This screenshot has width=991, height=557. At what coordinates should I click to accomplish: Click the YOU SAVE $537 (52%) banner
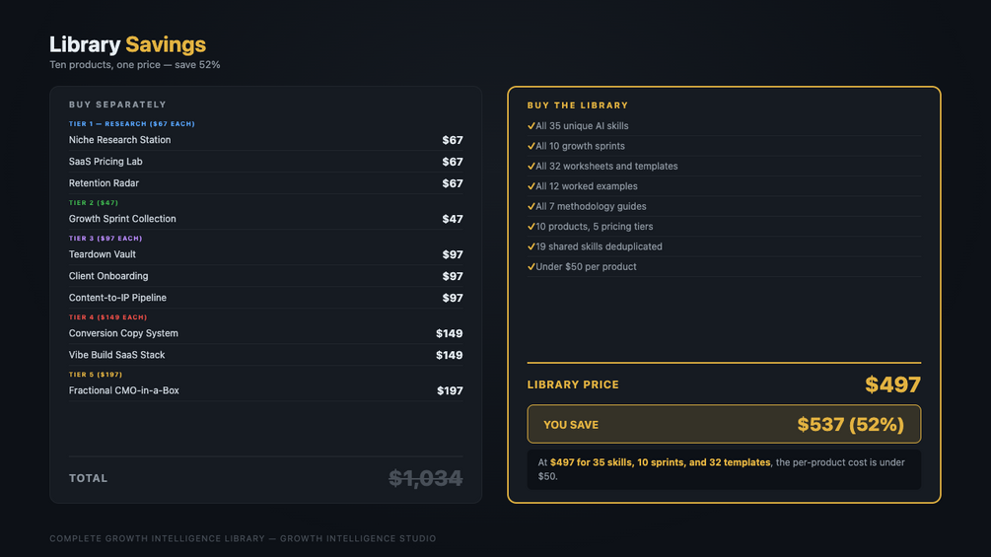click(x=724, y=424)
